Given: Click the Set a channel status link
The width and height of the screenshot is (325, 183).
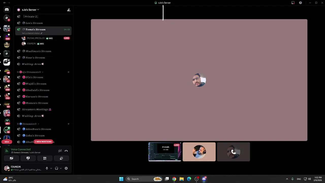Looking at the screenshot, I should click(32, 33).
